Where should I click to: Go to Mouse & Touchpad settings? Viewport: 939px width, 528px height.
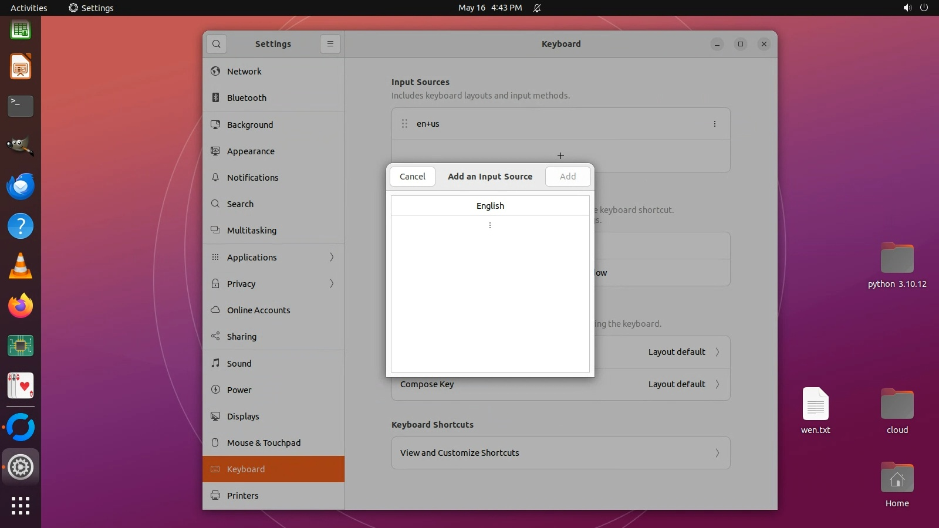pyautogui.click(x=264, y=443)
